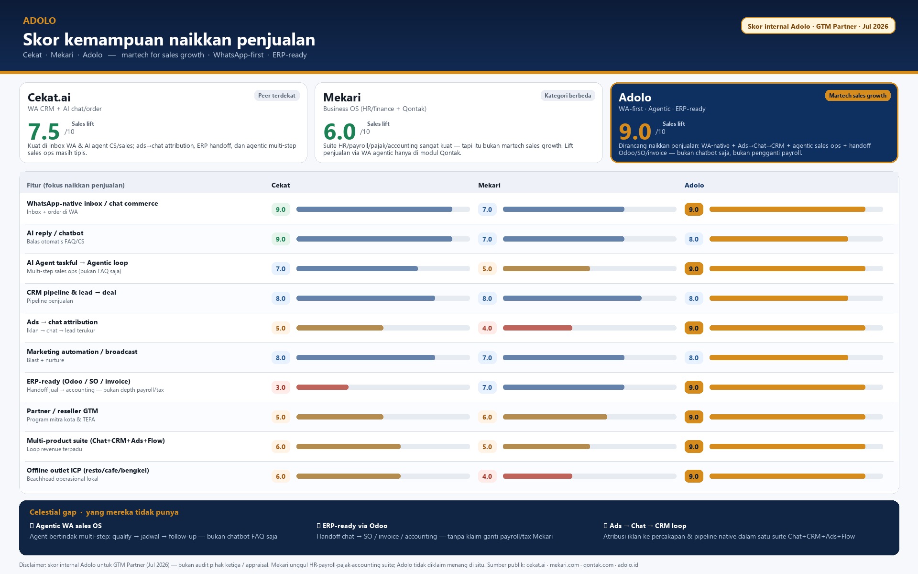This screenshot has height=574, width=918.
Task: Select the "Martech sales growth" badge on Adolo card
Action: tap(857, 96)
